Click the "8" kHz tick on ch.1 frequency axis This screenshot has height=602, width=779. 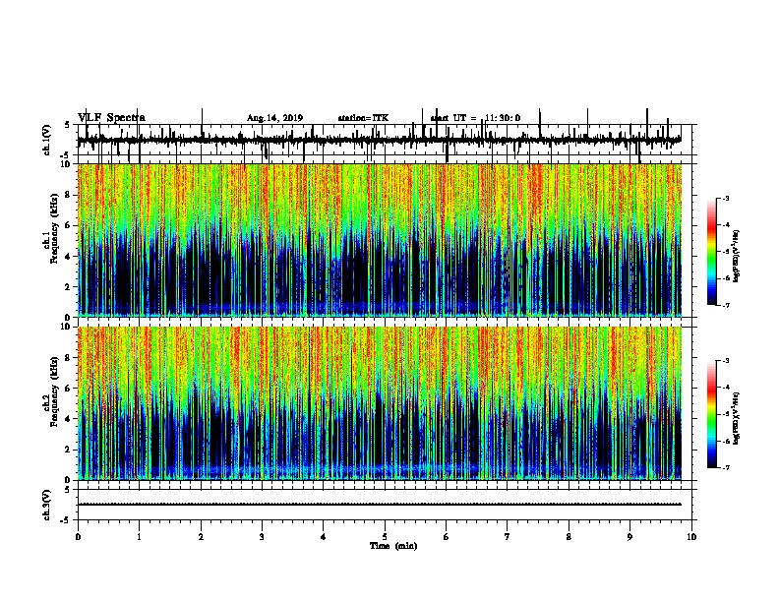(69, 195)
